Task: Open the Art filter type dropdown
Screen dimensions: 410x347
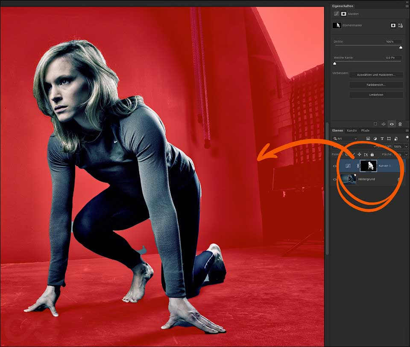Action: (345, 139)
